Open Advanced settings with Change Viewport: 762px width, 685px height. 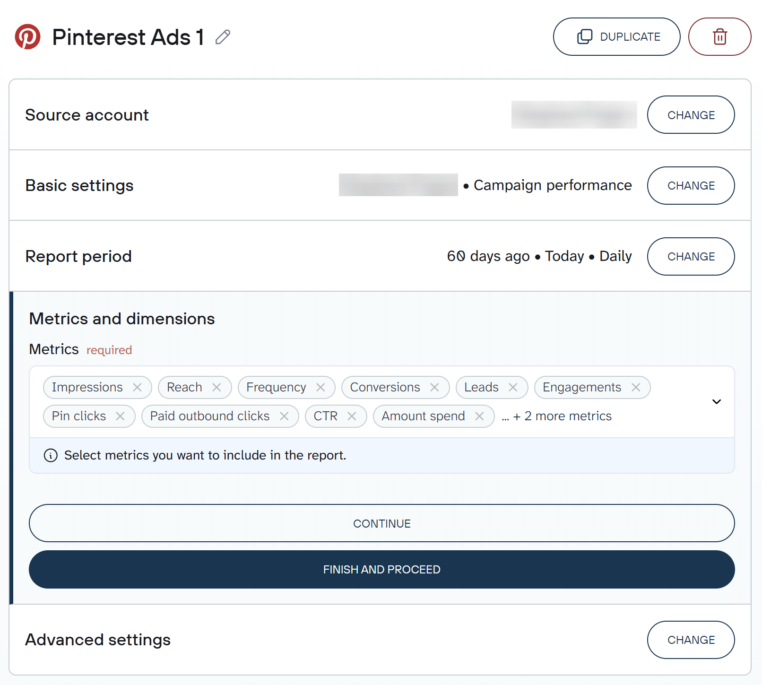691,640
